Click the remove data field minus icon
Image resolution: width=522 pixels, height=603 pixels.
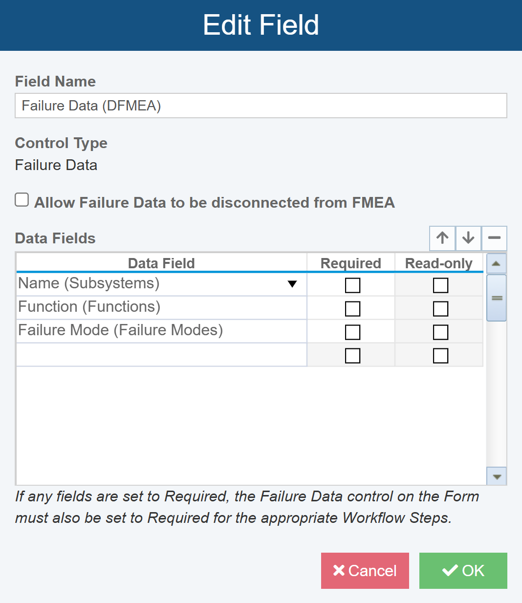click(494, 238)
